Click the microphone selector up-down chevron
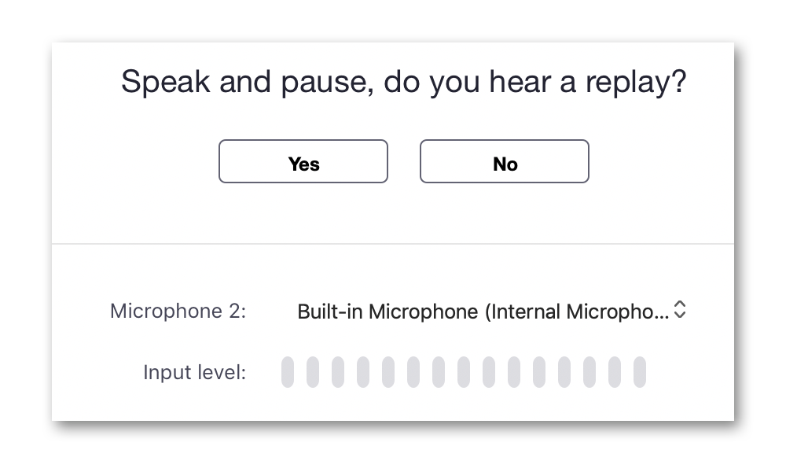Image resolution: width=786 pixels, height=472 pixels. coord(681,311)
